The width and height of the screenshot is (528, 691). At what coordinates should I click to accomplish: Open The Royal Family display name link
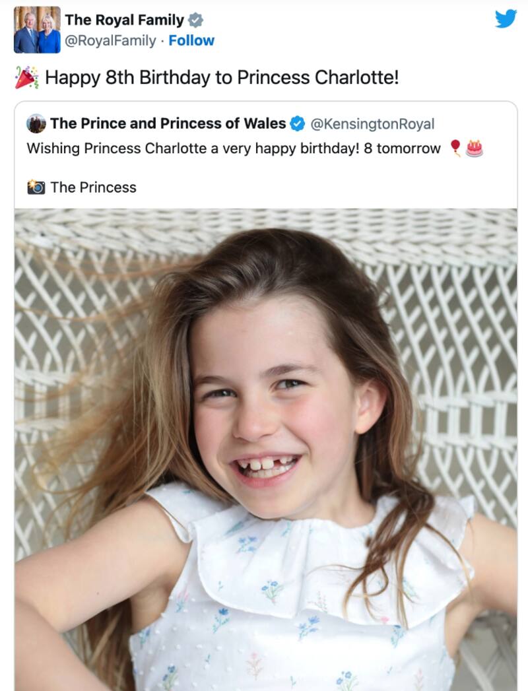(x=124, y=20)
